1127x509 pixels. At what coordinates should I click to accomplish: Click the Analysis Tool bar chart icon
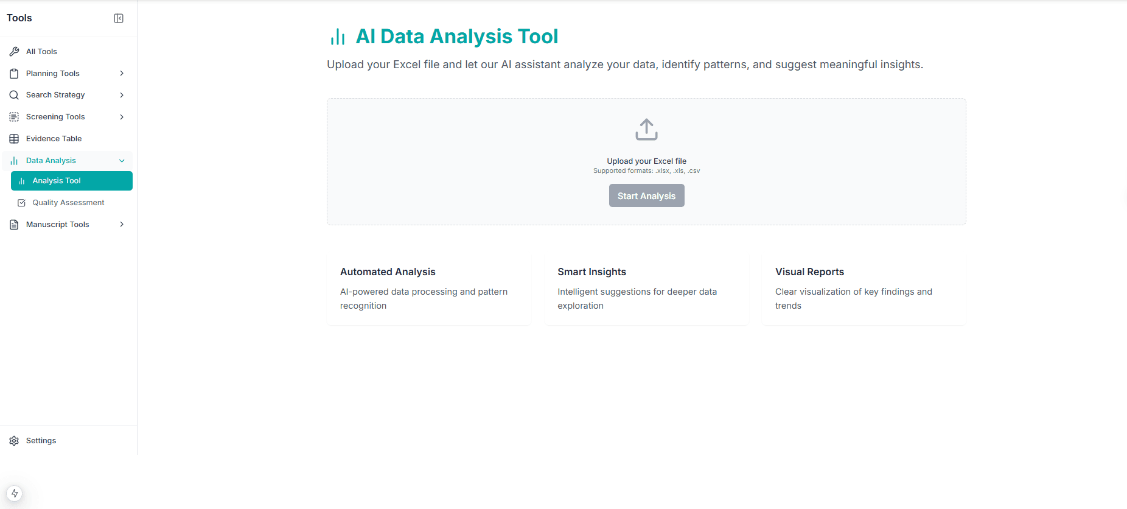(22, 181)
